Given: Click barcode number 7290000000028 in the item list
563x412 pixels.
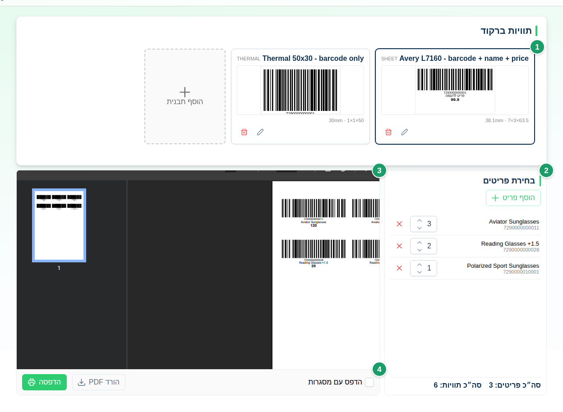Looking at the screenshot, I should pyautogui.click(x=521, y=250).
